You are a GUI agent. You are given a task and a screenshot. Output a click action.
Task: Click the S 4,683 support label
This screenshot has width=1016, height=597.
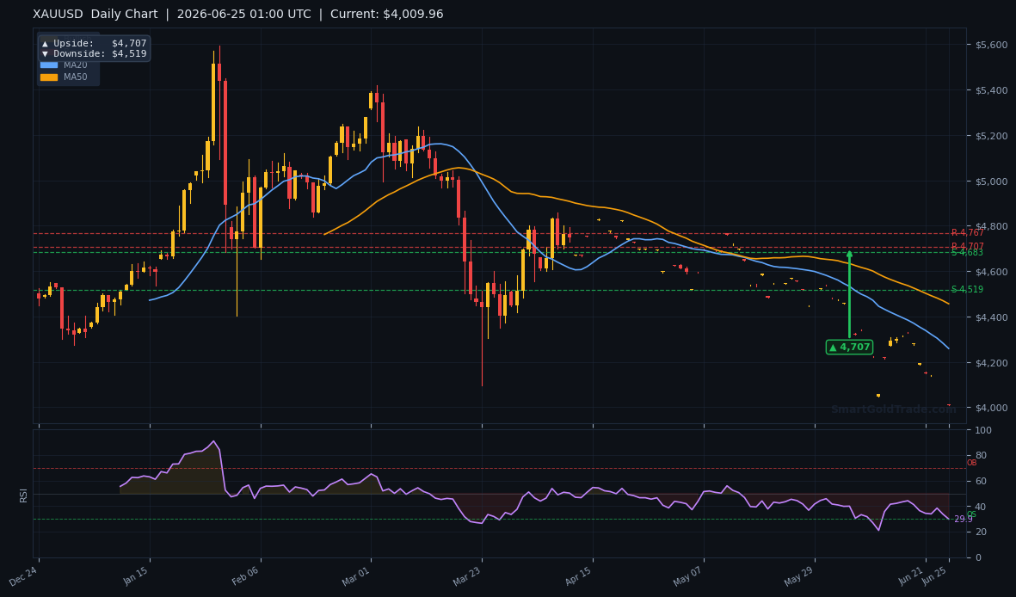coord(968,253)
